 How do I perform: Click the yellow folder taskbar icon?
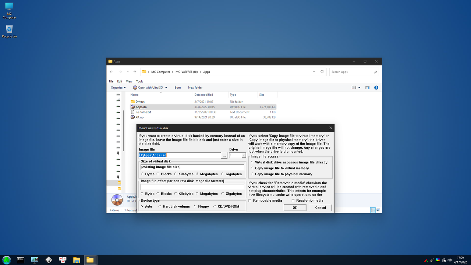click(x=90, y=260)
